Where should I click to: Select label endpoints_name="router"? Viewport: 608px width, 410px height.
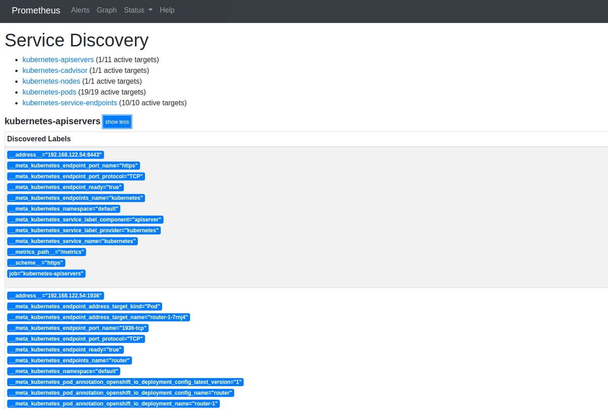[x=70, y=360]
